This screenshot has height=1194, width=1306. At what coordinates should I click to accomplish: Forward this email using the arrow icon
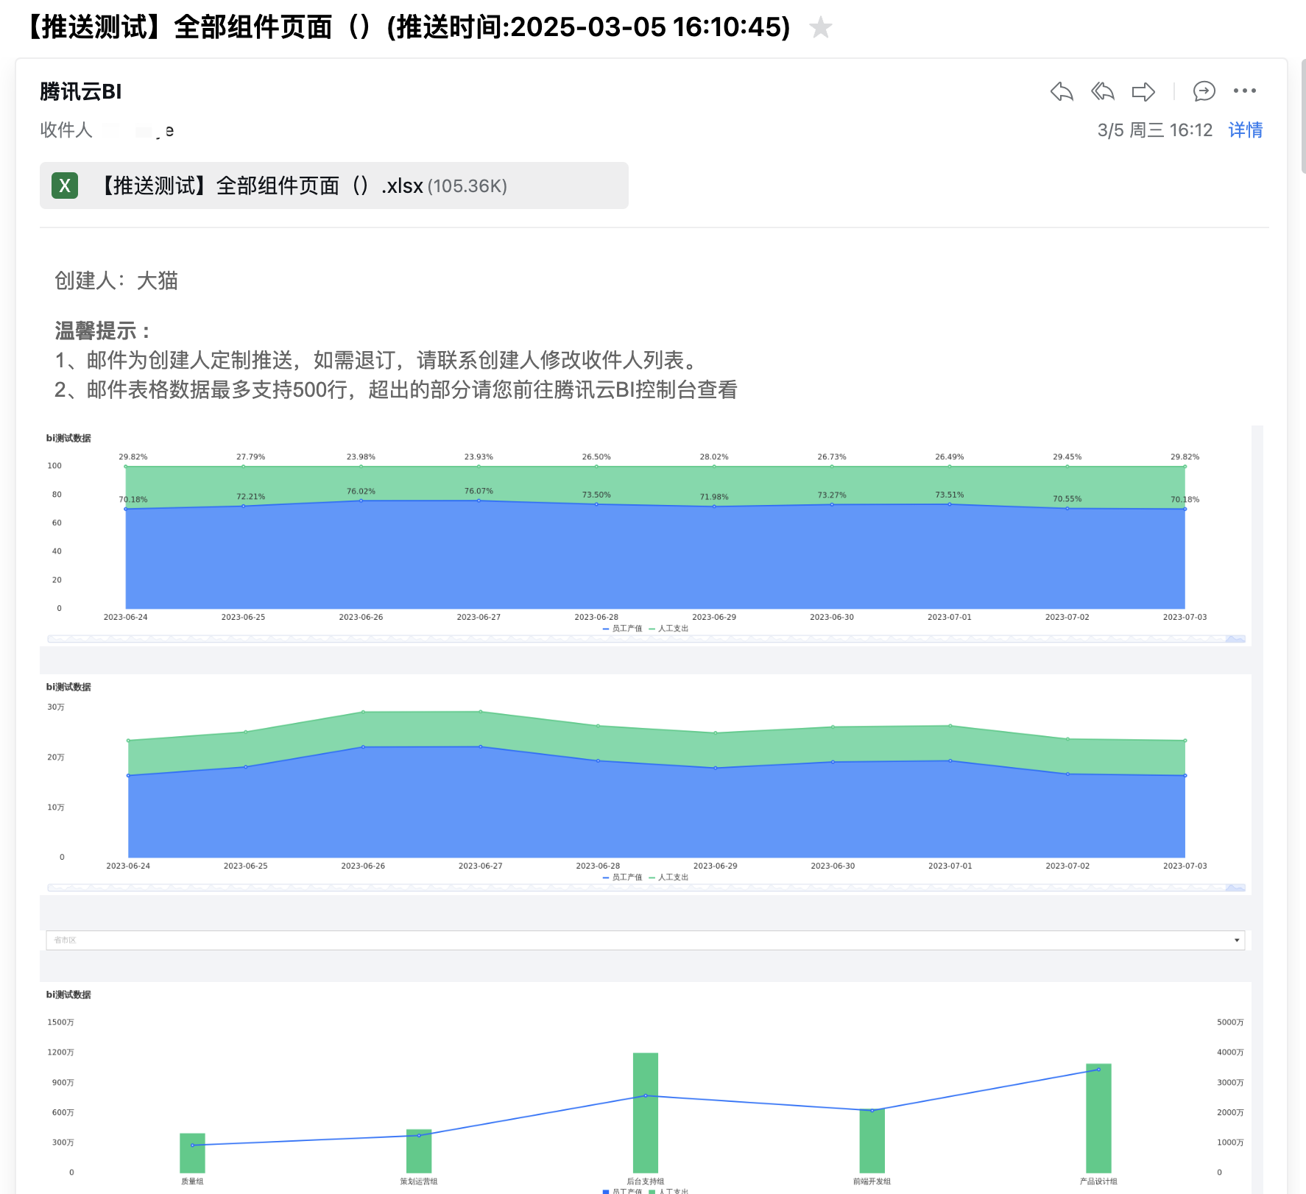(1143, 91)
